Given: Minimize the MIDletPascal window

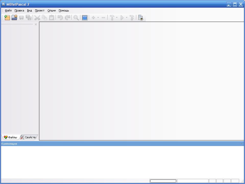Looking at the screenshot, I should [x=229, y=4].
